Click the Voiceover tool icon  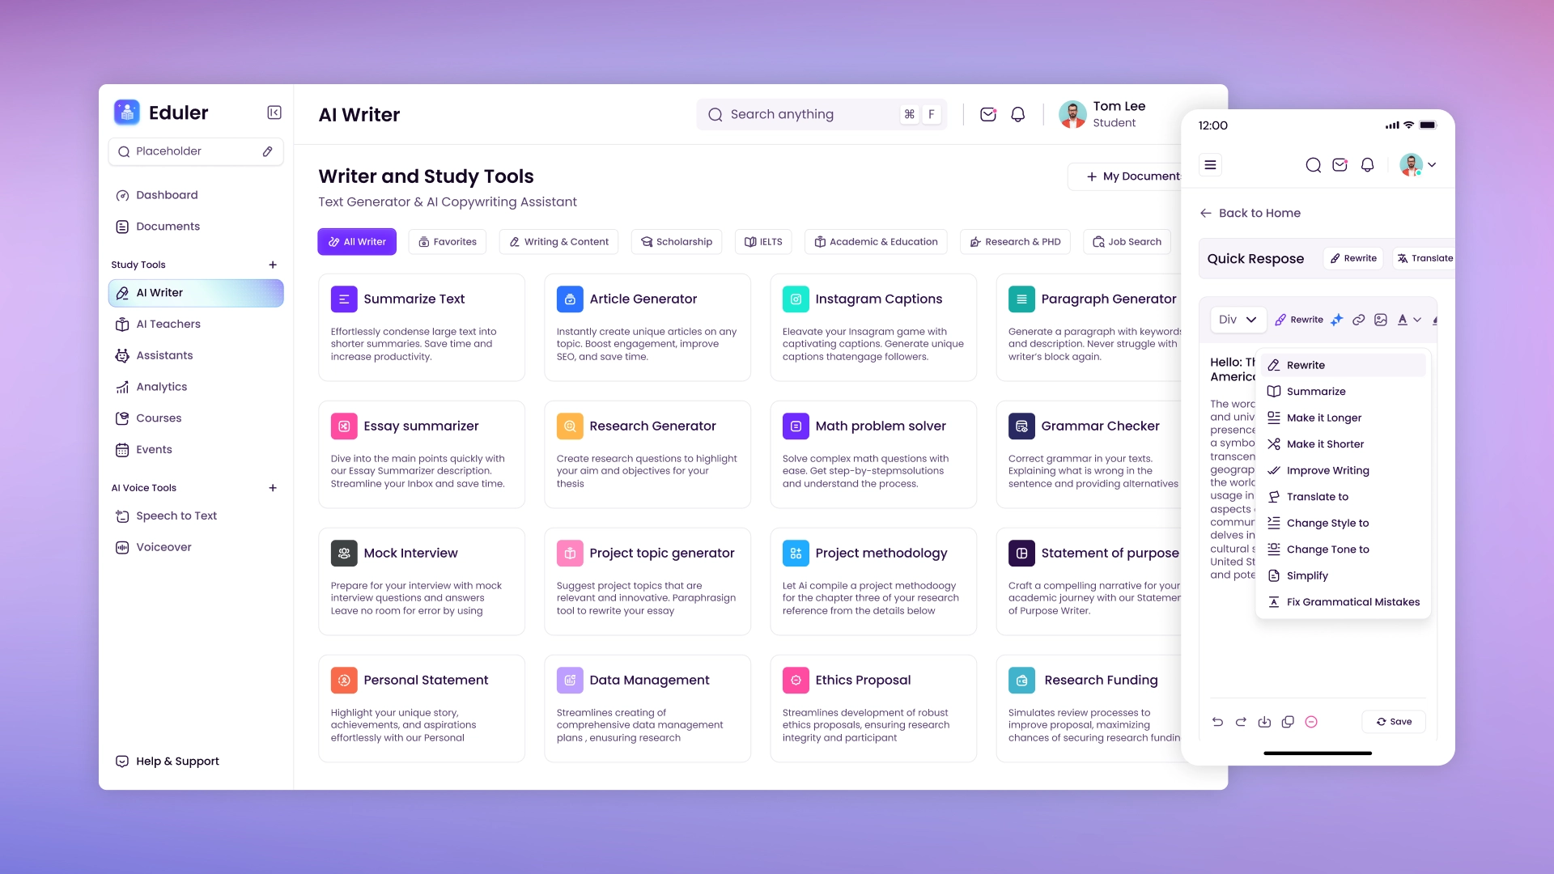pos(122,547)
